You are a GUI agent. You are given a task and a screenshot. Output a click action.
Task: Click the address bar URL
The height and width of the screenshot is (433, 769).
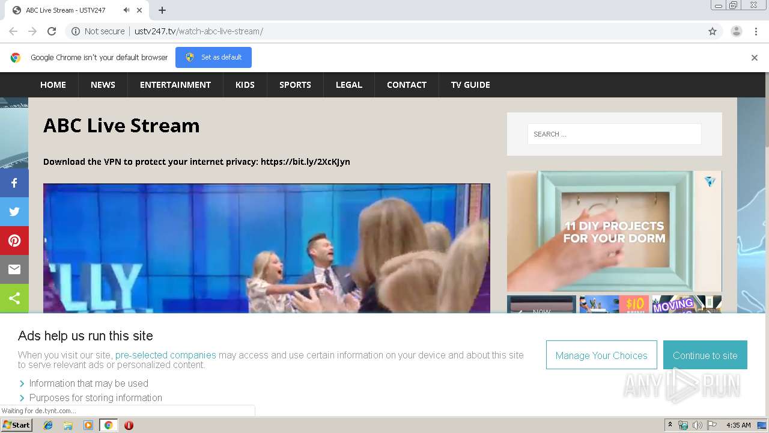click(x=199, y=31)
